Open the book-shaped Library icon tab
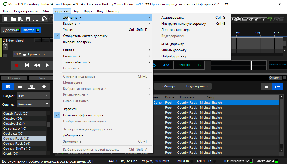 pos(8,86)
